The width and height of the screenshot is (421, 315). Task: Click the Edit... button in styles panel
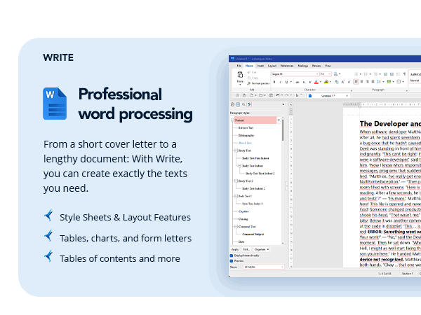pyautogui.click(x=246, y=249)
